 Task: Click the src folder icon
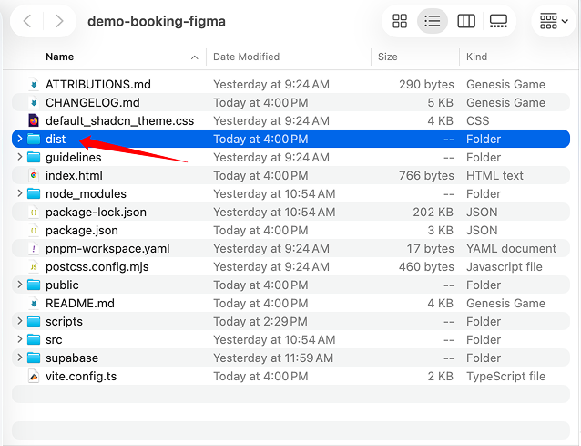click(34, 339)
